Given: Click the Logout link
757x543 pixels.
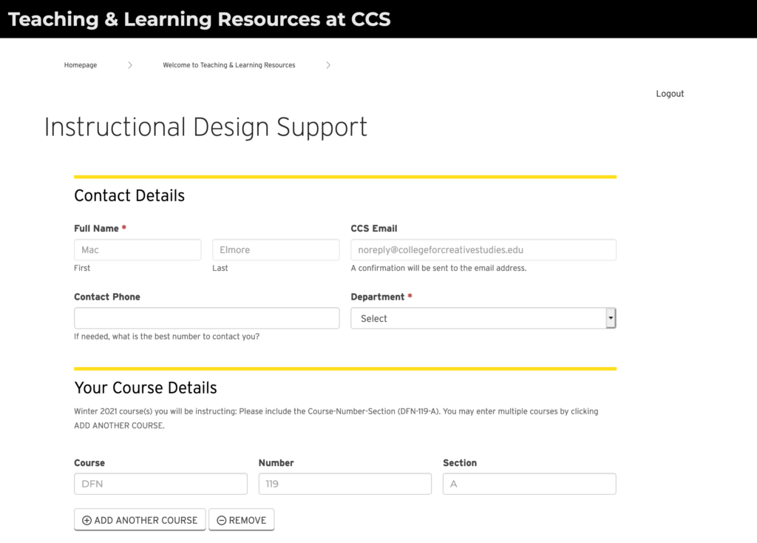Looking at the screenshot, I should click(670, 94).
